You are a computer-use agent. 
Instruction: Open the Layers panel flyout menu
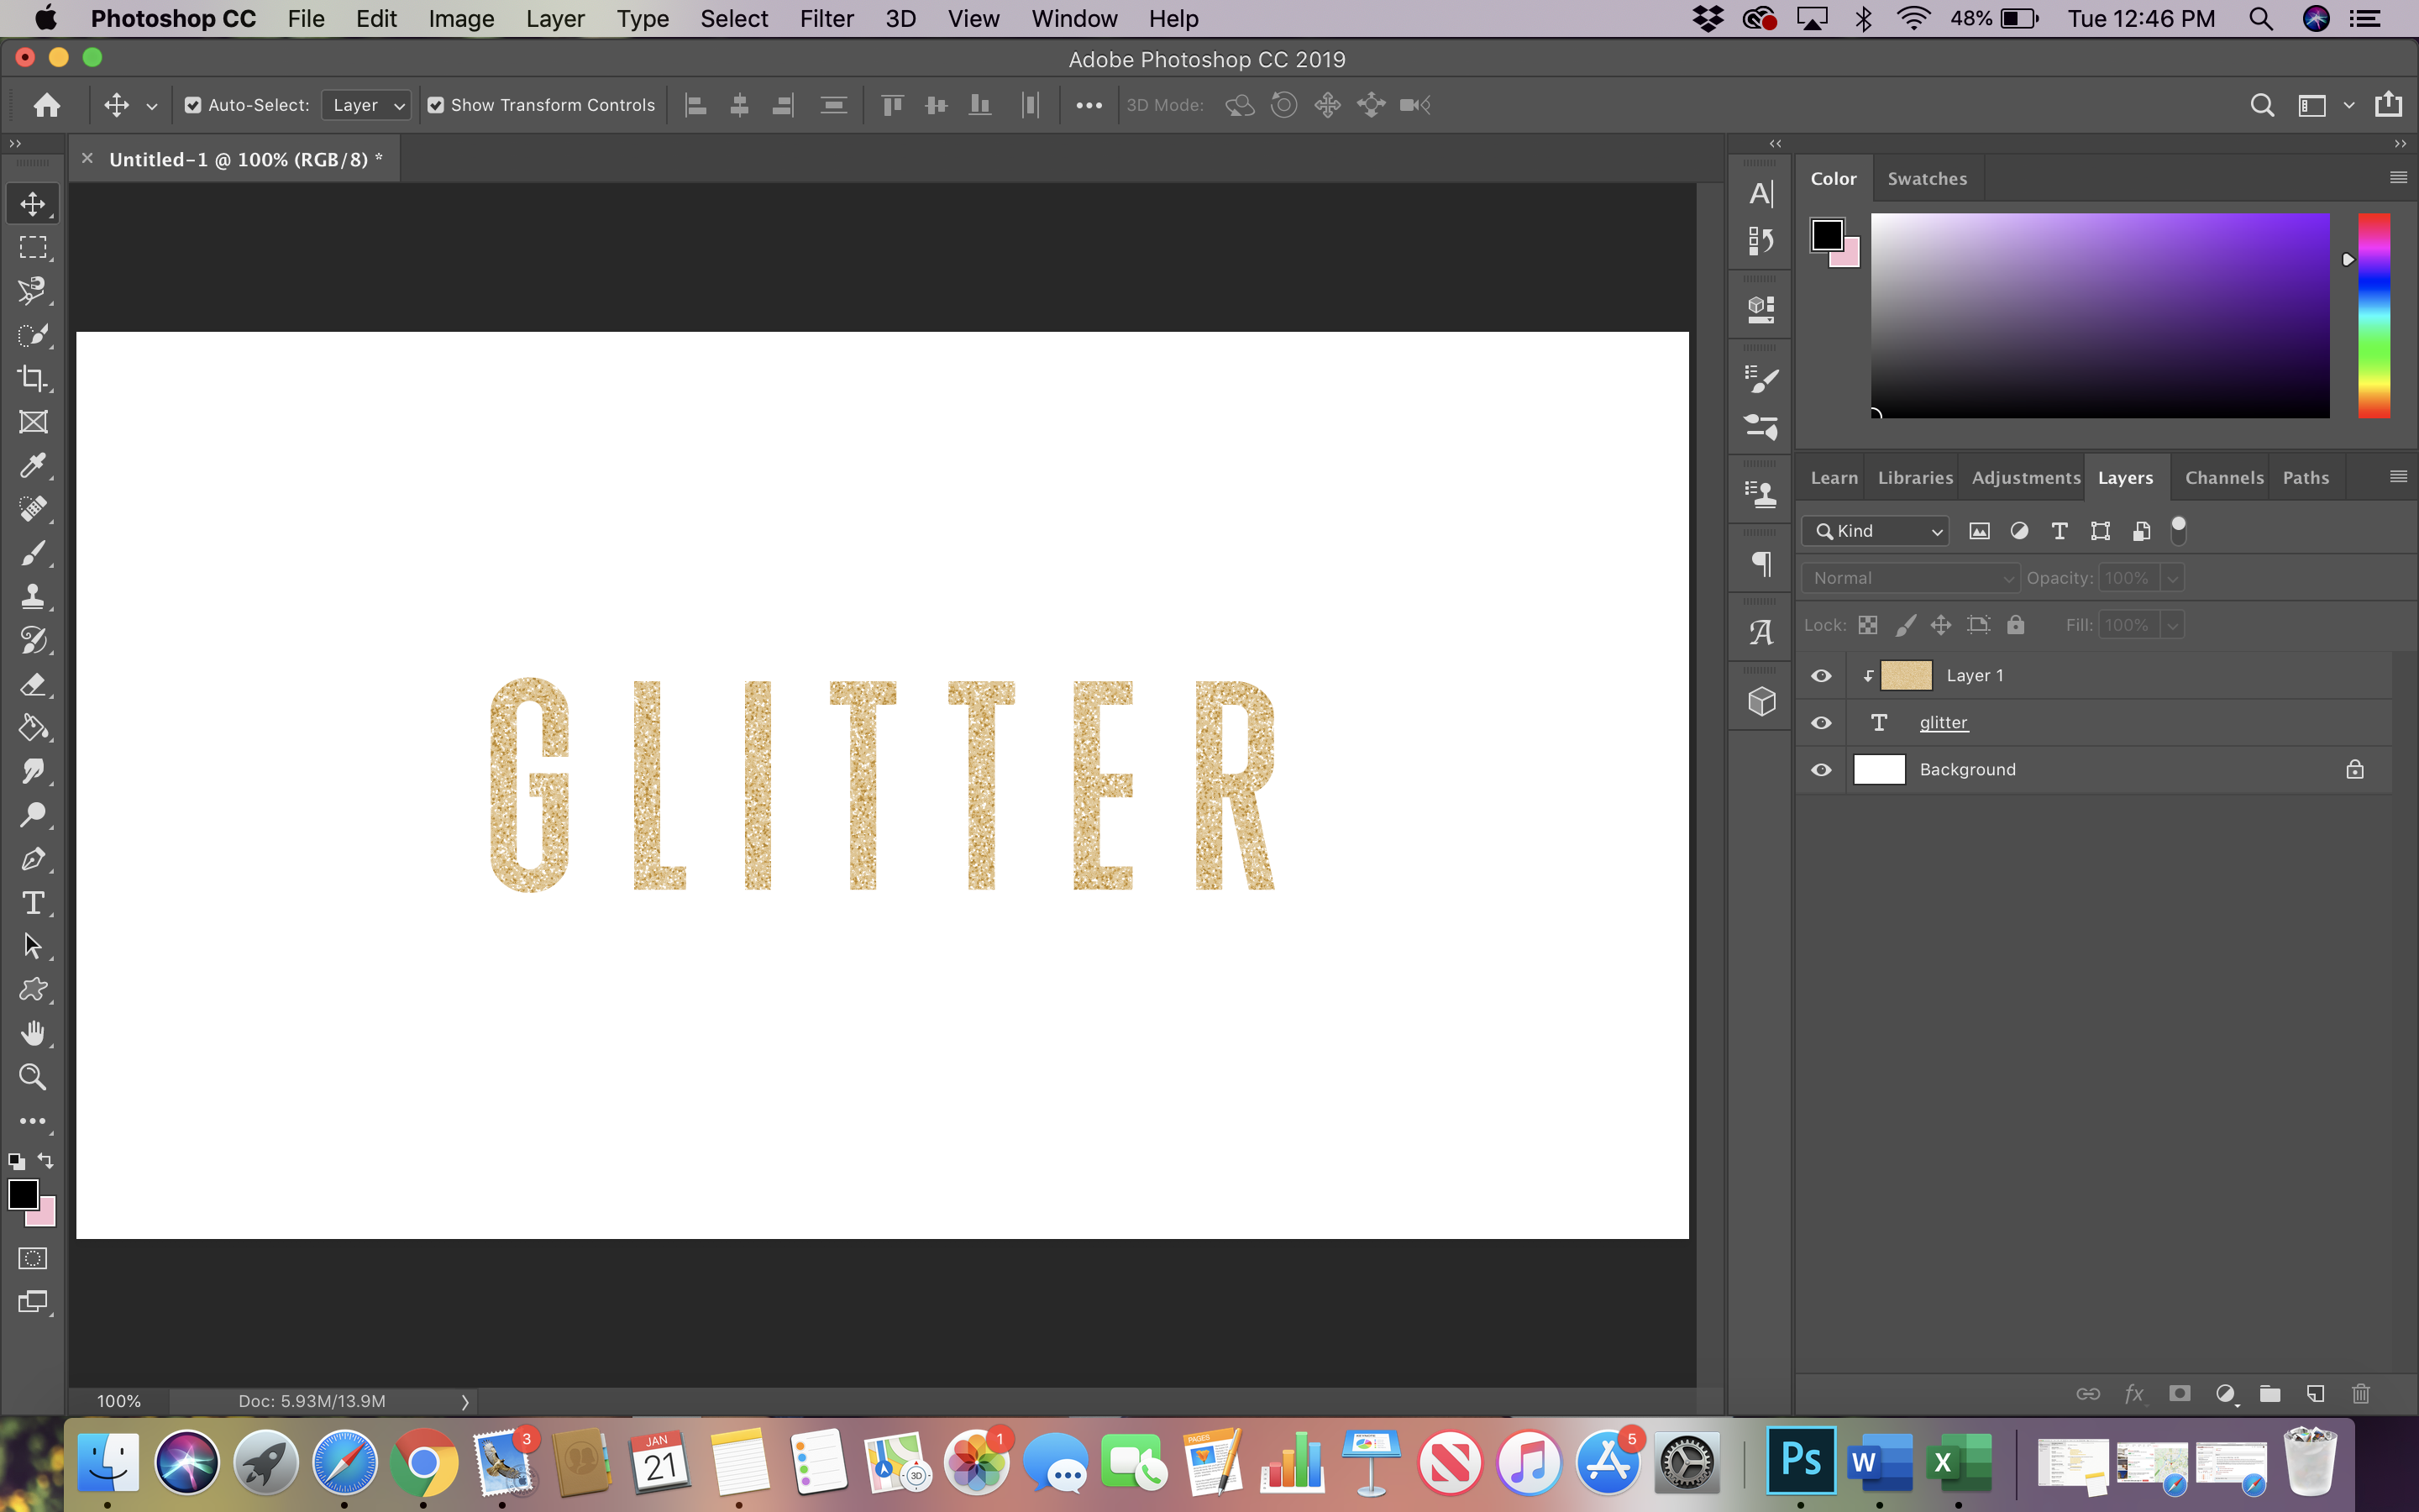pos(2398,477)
